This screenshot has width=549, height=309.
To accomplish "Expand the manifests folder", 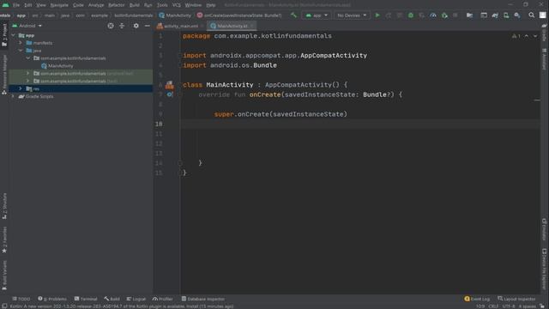I will 21,43.
